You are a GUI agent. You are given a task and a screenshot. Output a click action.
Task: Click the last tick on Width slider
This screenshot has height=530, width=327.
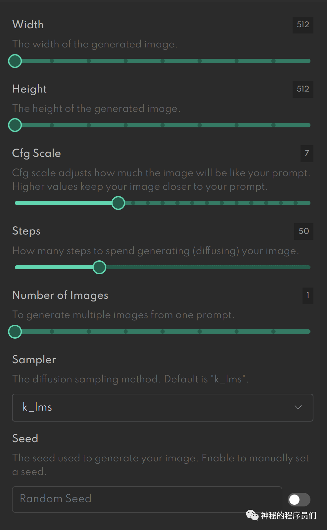273,61
